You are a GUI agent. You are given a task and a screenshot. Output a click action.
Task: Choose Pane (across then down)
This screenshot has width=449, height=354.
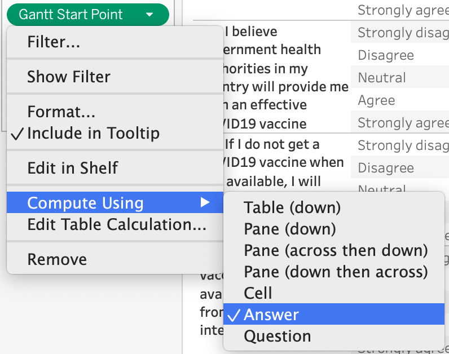tap(336, 250)
